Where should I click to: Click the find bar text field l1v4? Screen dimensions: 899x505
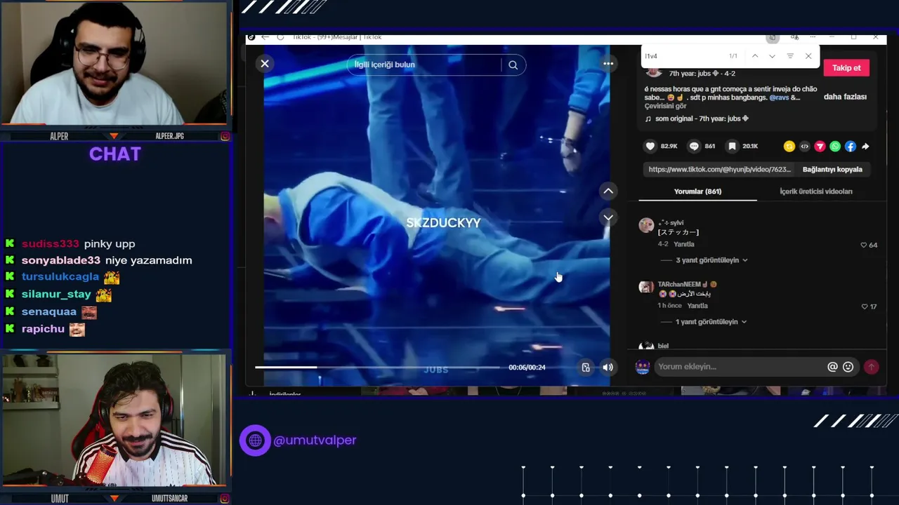[681, 56]
